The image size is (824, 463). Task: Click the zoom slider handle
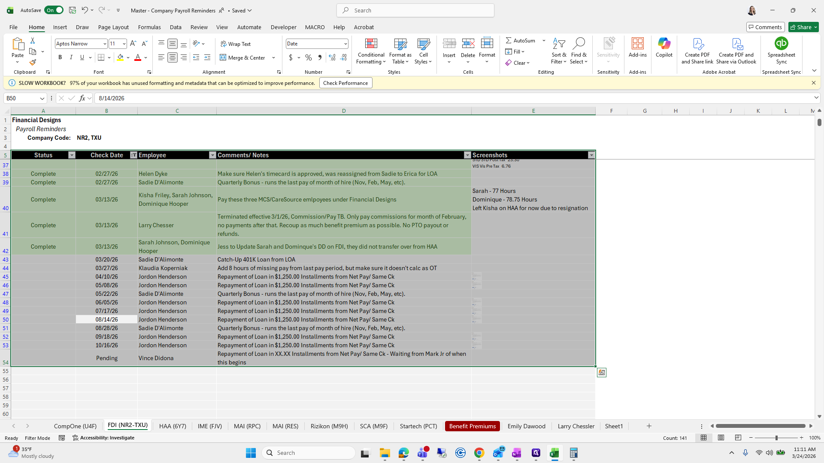[x=776, y=438]
